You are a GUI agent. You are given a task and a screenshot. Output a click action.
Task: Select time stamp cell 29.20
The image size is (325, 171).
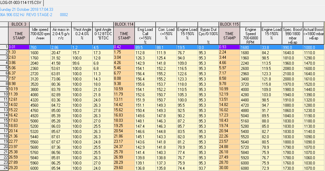pyautogui.click(x=19, y=168)
